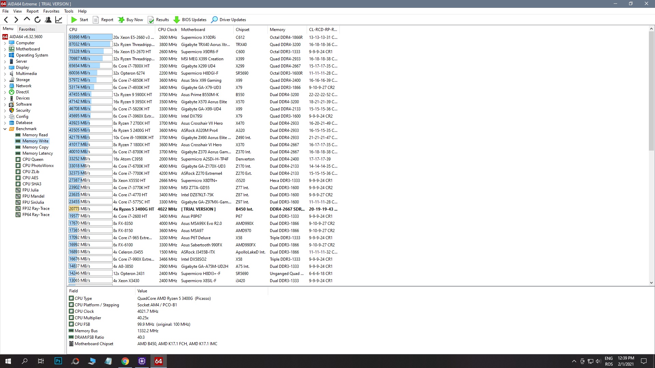
Task: Select the 4x Ryzen 5 3400G HT row
Action: (203, 209)
